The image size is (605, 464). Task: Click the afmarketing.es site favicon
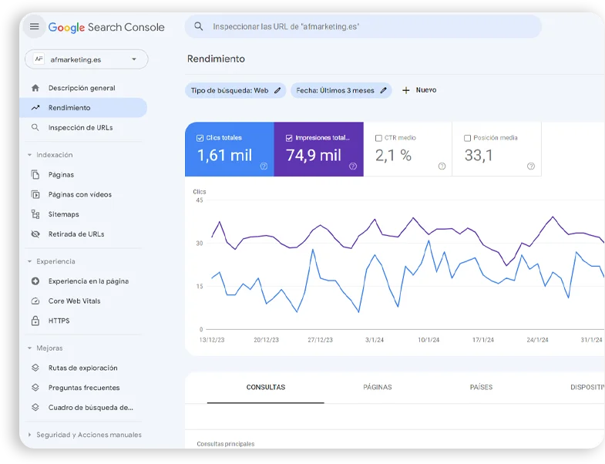point(39,59)
